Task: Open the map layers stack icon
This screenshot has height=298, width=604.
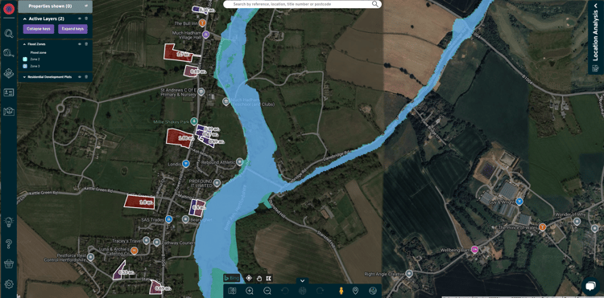Action: click(9, 73)
